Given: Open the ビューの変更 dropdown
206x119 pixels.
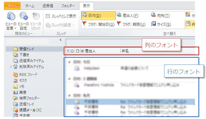Looking at the screenshot, I should [11, 21].
